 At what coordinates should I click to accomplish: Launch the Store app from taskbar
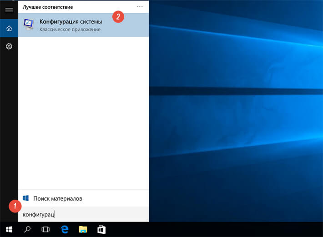[101, 229]
